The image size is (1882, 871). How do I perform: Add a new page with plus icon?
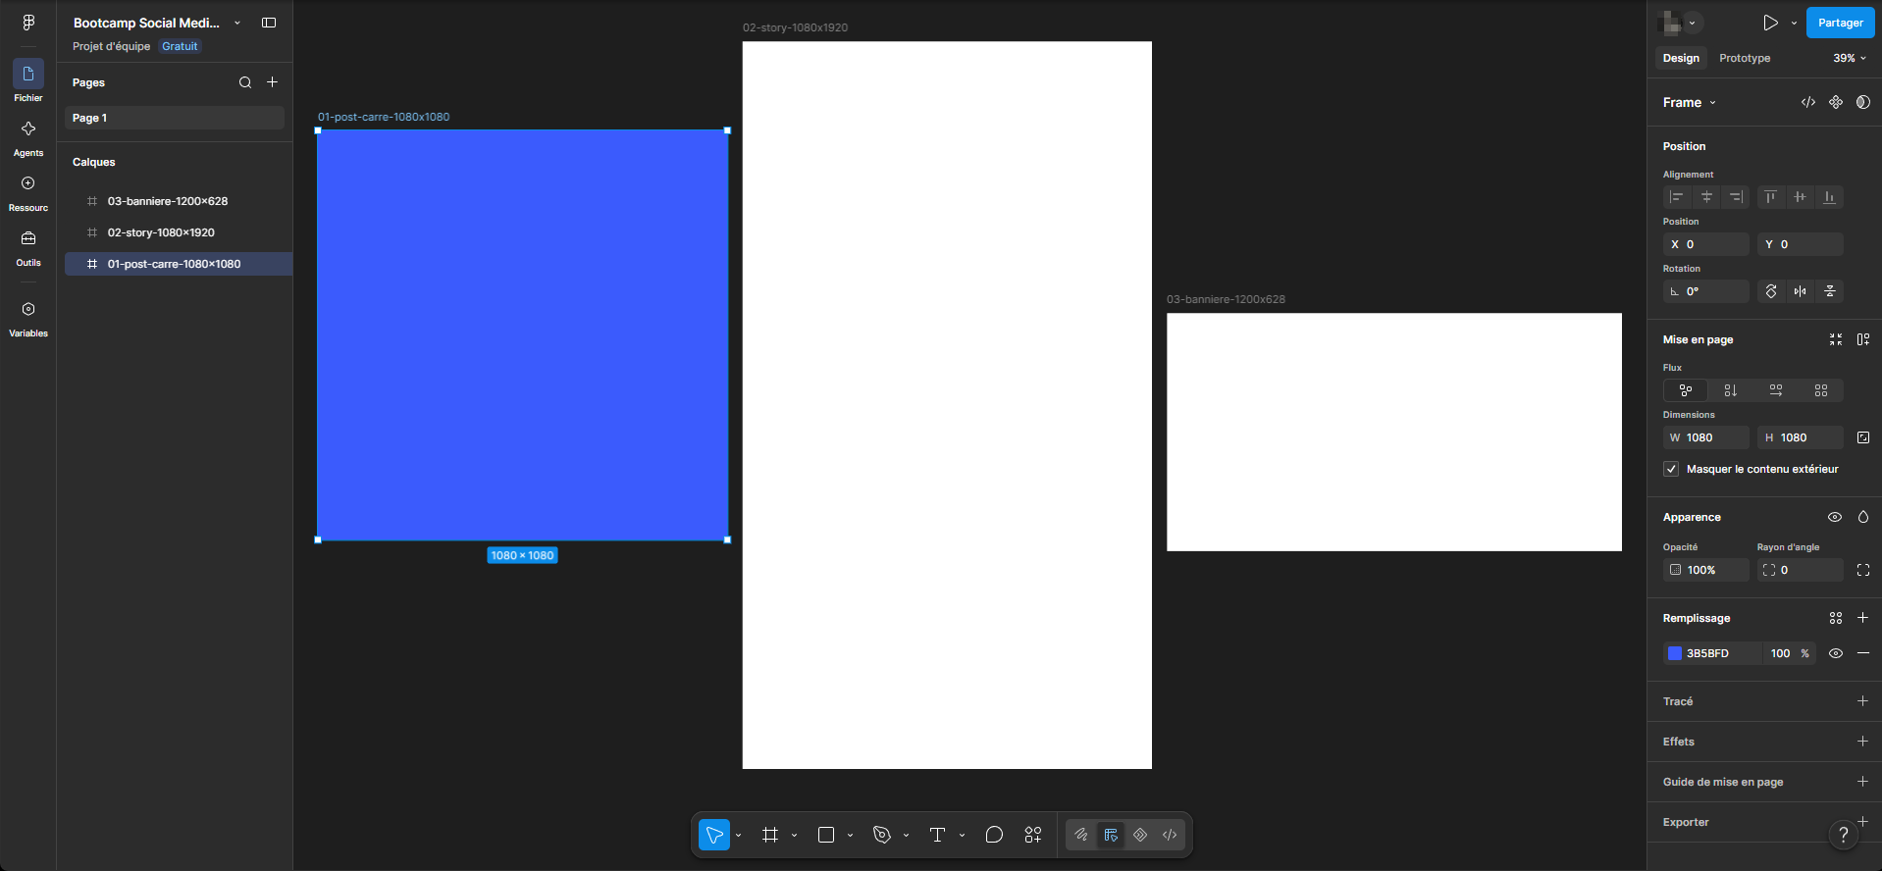pyautogui.click(x=273, y=82)
